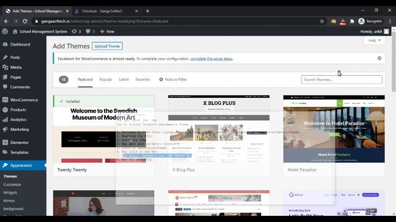This screenshot has height=222, width=396.
Task: Open Background submenu item
Action: tap(14, 208)
